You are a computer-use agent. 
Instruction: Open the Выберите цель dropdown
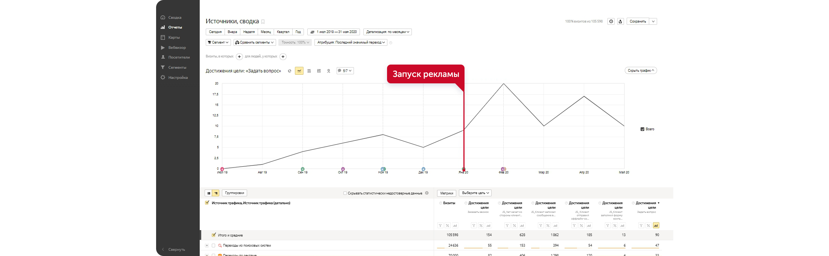point(475,193)
